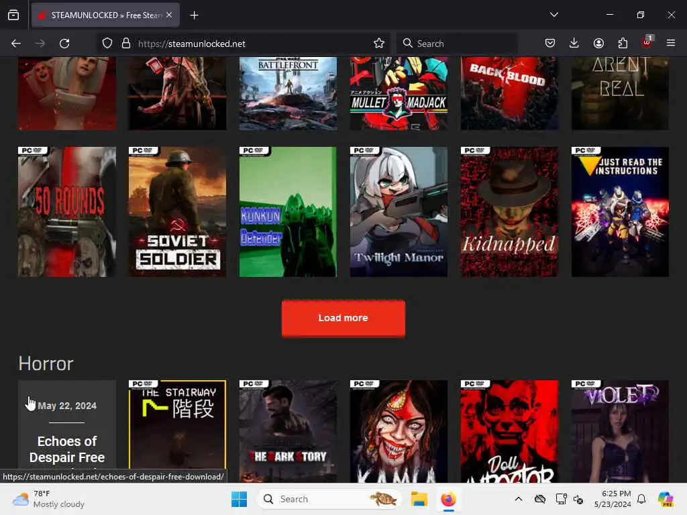687x515 pixels.
Task: Open the 50 Rounds game cover
Action: coord(67,211)
